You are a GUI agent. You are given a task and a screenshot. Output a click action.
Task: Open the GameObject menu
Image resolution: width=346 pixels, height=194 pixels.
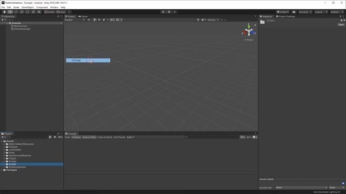28,7
